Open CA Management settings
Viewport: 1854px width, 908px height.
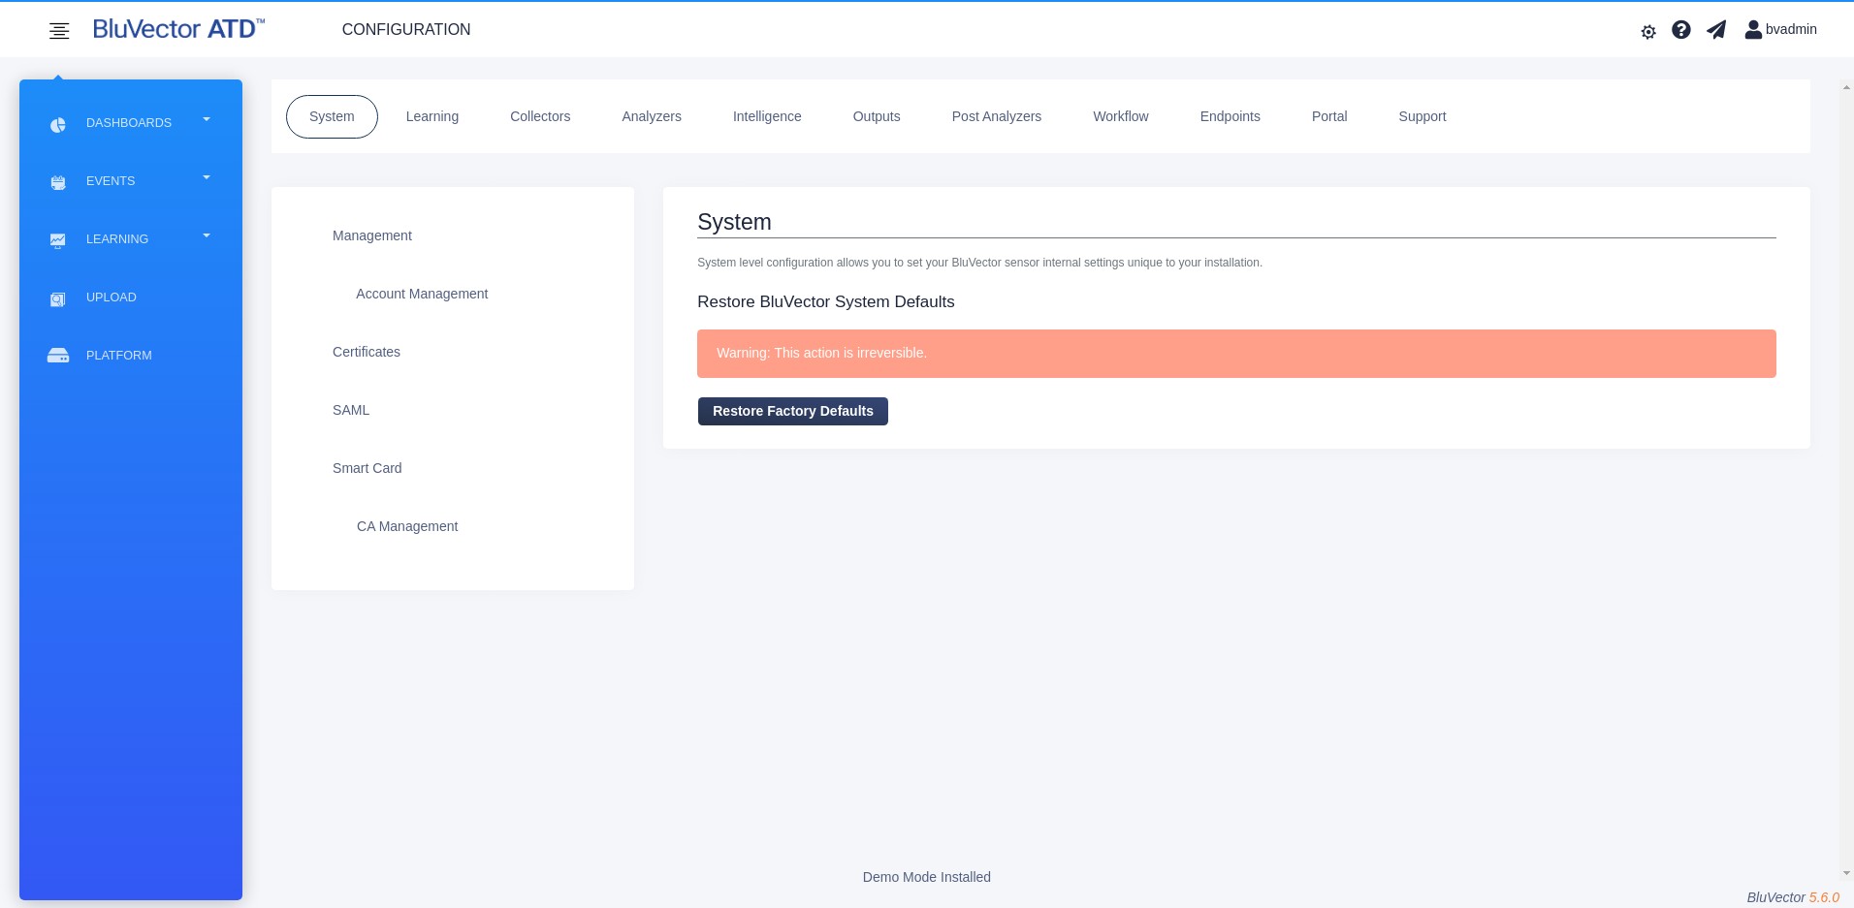tap(407, 526)
